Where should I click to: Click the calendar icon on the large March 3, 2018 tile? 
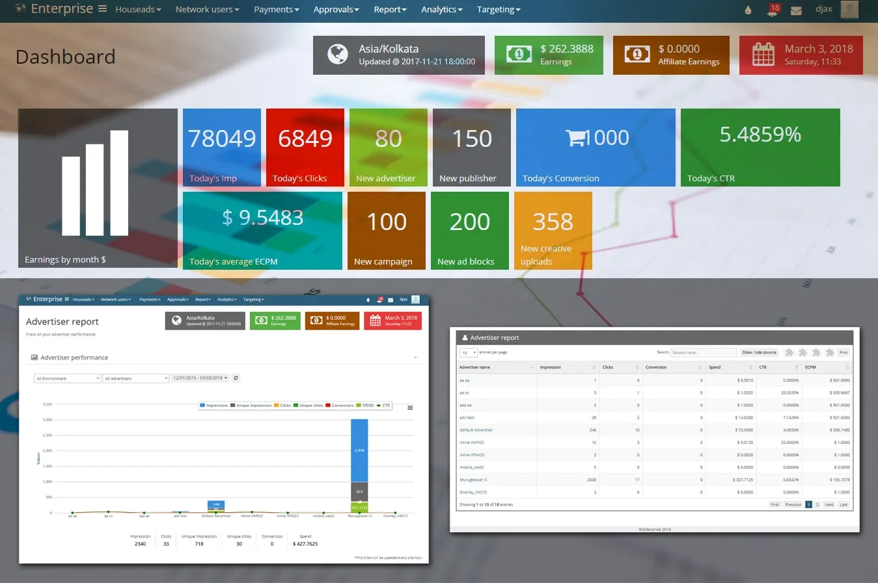763,55
